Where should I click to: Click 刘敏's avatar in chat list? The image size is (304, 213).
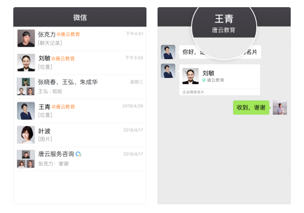point(26,63)
